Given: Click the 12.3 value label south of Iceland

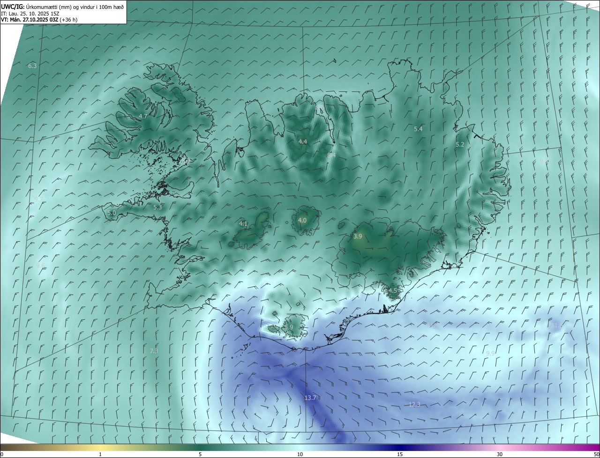Looking at the screenshot, I should [415, 404].
